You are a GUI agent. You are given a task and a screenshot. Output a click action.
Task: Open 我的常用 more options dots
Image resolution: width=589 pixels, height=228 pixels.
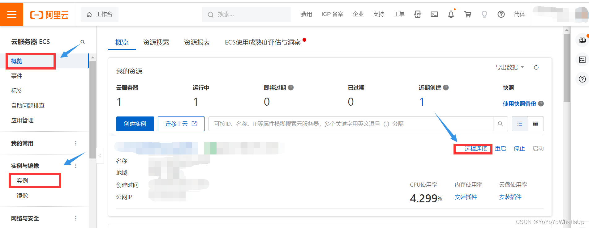tap(76, 143)
